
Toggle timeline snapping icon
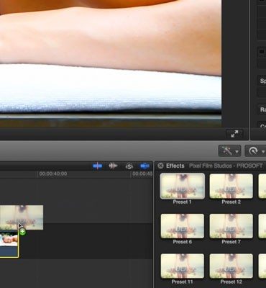(145, 166)
